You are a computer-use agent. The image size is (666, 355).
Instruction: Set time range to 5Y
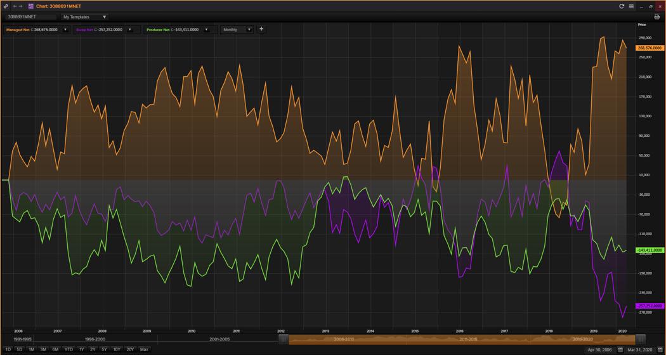click(x=104, y=350)
